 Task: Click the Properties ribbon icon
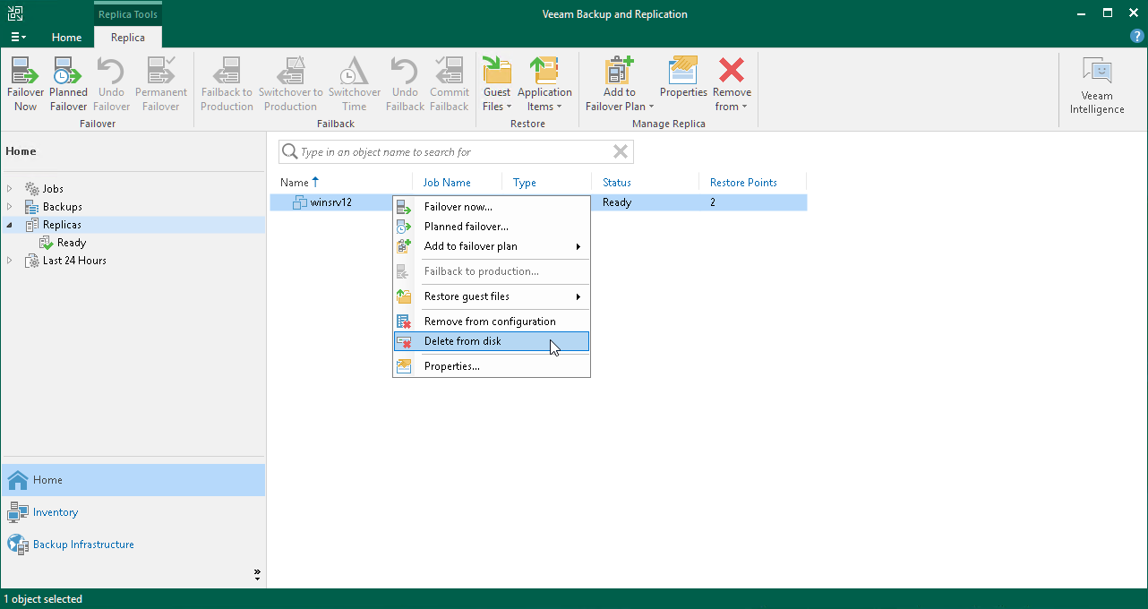click(683, 77)
